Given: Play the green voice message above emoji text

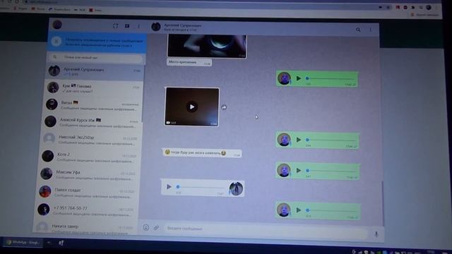Looking at the screenshot, I should tap(299, 140).
